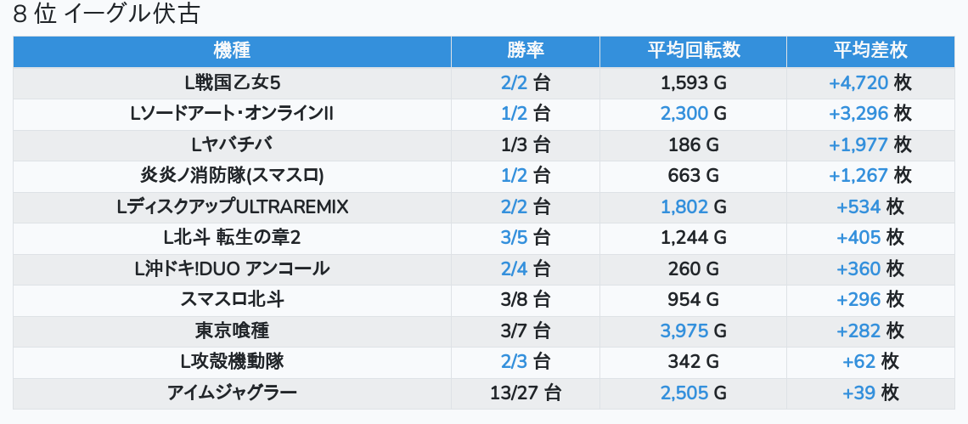Click the 勝率 column header
This screenshot has width=968, height=424.
pos(526,51)
